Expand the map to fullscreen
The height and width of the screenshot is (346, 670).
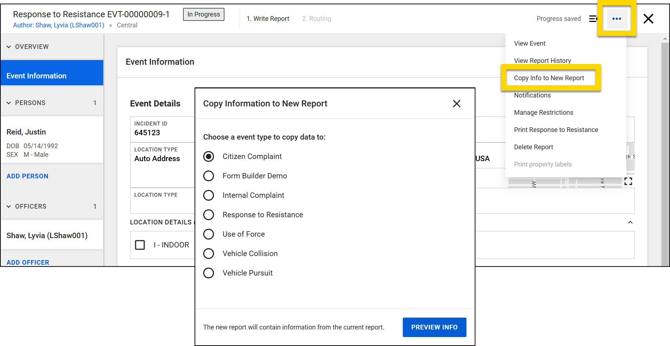tap(628, 182)
